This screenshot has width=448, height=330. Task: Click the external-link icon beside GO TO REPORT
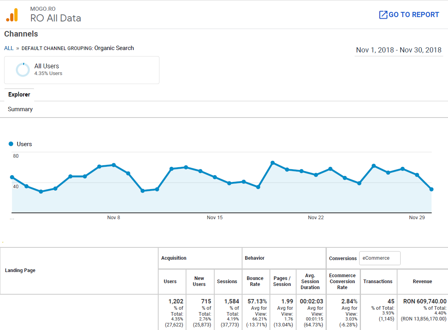pyautogui.click(x=382, y=14)
